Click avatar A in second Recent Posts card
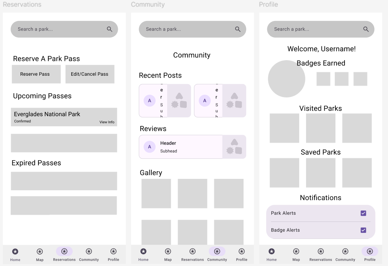This screenshot has width=388, height=266. (205, 100)
